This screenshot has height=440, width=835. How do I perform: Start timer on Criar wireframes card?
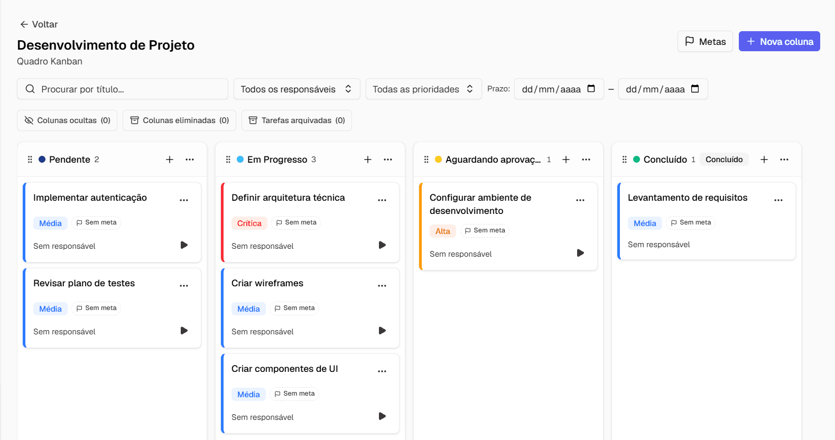382,331
